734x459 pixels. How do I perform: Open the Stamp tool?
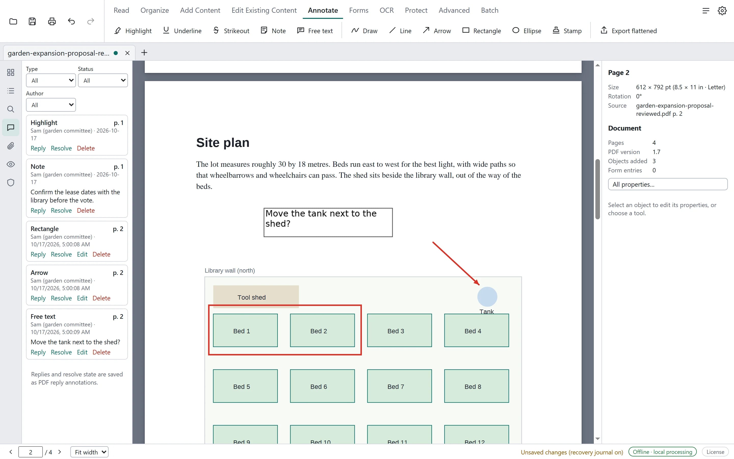pyautogui.click(x=567, y=31)
